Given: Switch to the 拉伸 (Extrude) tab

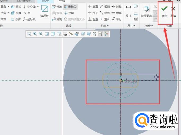Looking at the screenshot, I should (45, 1).
